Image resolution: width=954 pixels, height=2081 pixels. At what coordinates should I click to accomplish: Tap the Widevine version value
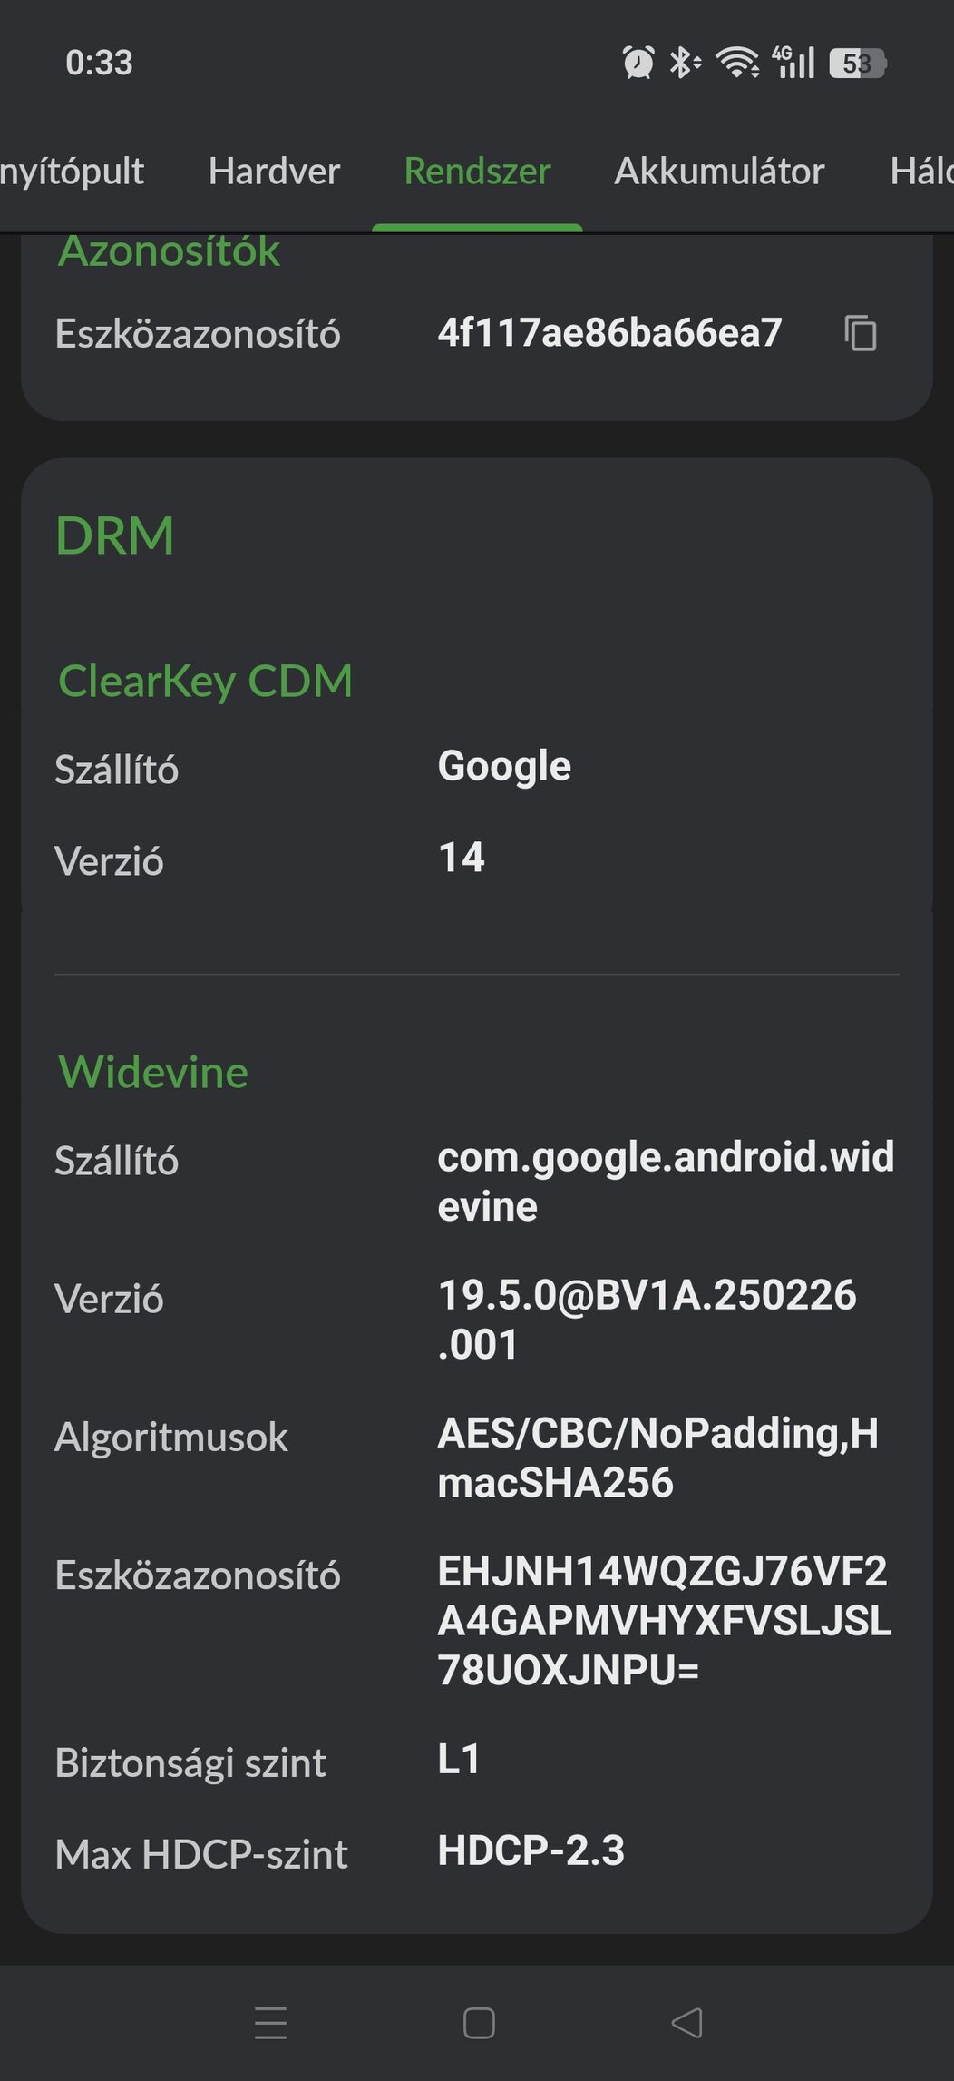pos(647,1319)
